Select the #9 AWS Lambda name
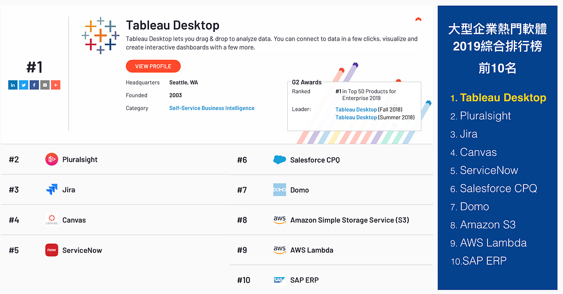 (312, 250)
